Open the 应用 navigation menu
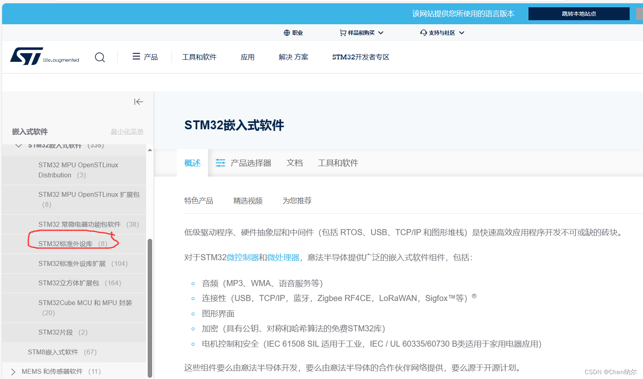Image resolution: width=643 pixels, height=379 pixels. pos(248,57)
